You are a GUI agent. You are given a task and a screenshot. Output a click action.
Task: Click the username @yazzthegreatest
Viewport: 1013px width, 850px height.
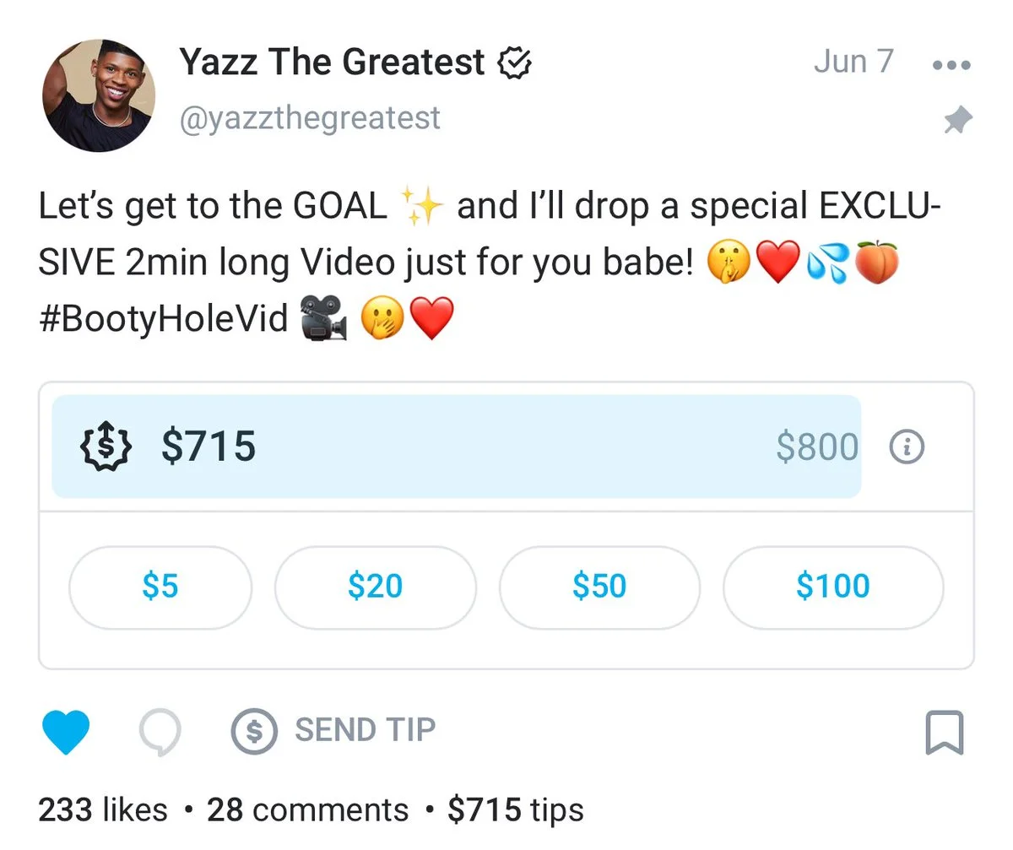(x=309, y=118)
